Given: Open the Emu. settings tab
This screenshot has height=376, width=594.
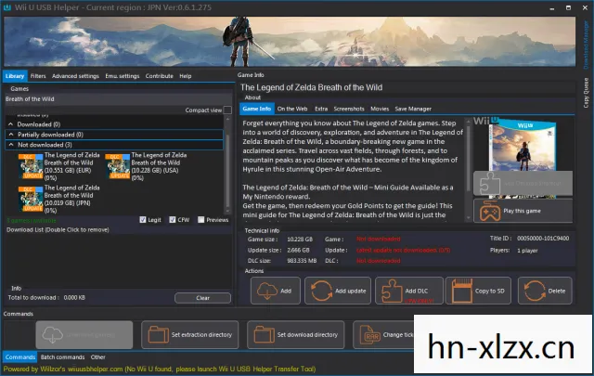Looking at the screenshot, I should coord(123,76).
